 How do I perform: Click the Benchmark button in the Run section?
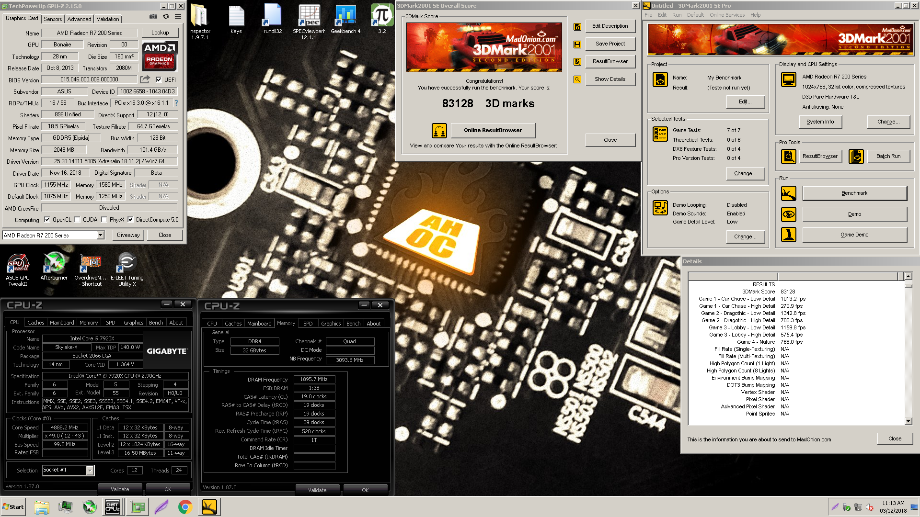click(x=854, y=193)
